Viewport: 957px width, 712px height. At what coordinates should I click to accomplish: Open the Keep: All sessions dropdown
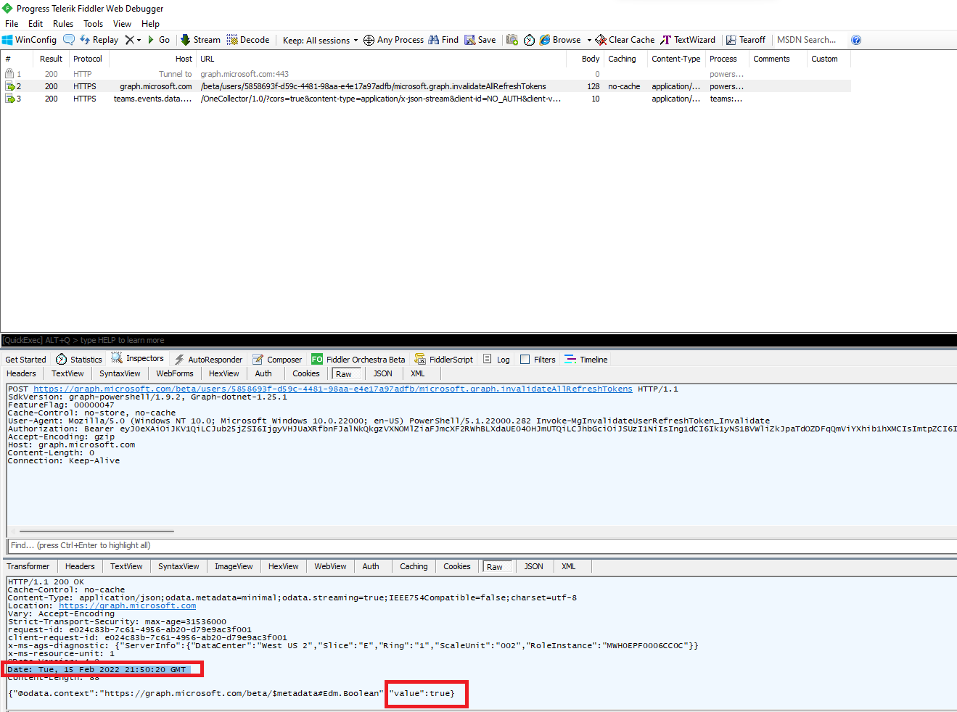(x=319, y=40)
